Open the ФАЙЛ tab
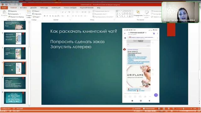Image resolution: width=201 pixels, height=113 pixels. coord(4,8)
